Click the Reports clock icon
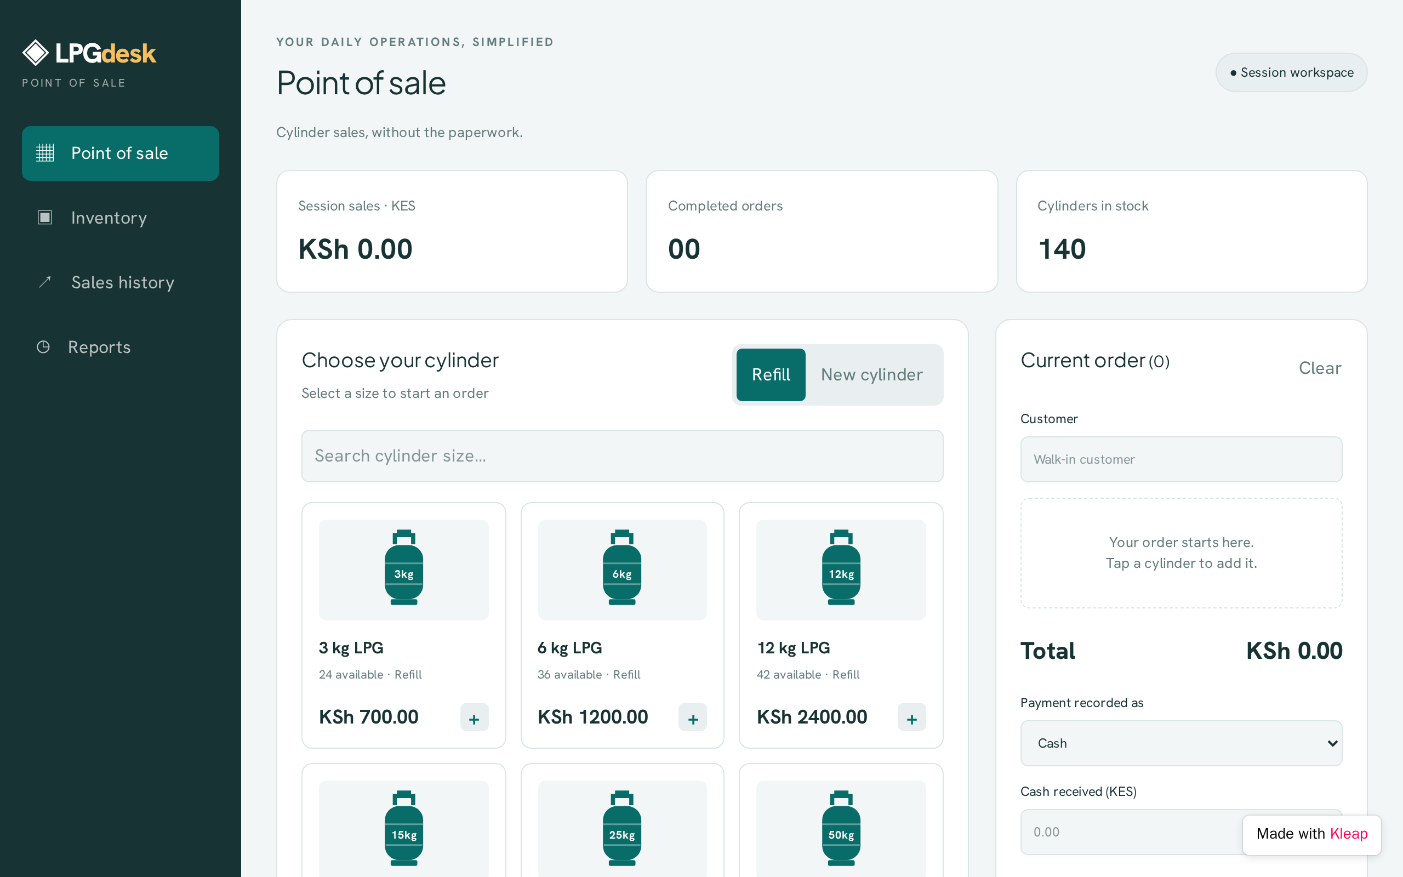This screenshot has height=877, width=1403. (x=43, y=347)
